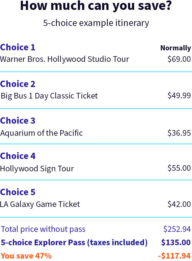Image resolution: width=192 pixels, height=261 pixels.
Task: Select the '5-choice example itinerary' subtitle
Action: click(x=96, y=23)
